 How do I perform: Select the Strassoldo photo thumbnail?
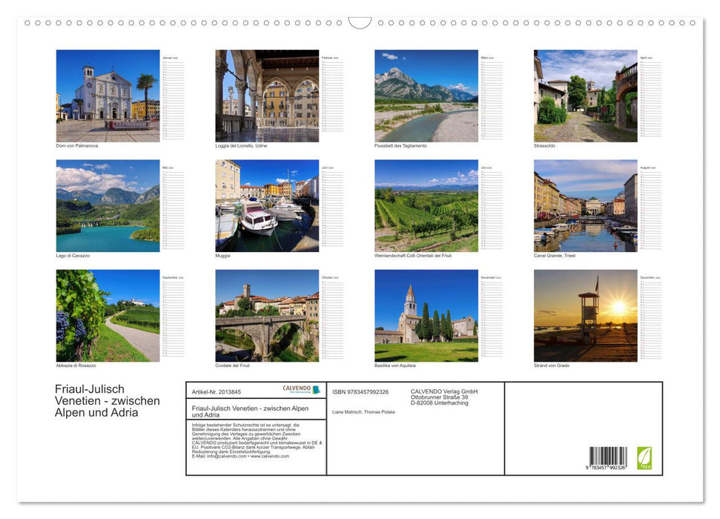[x=585, y=96]
